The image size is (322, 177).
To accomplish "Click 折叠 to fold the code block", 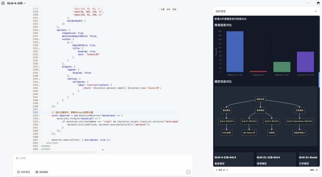I will 162,10.
